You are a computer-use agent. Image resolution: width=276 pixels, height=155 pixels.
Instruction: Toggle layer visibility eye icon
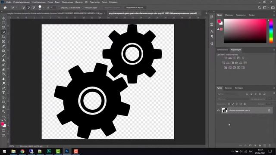(x=219, y=110)
